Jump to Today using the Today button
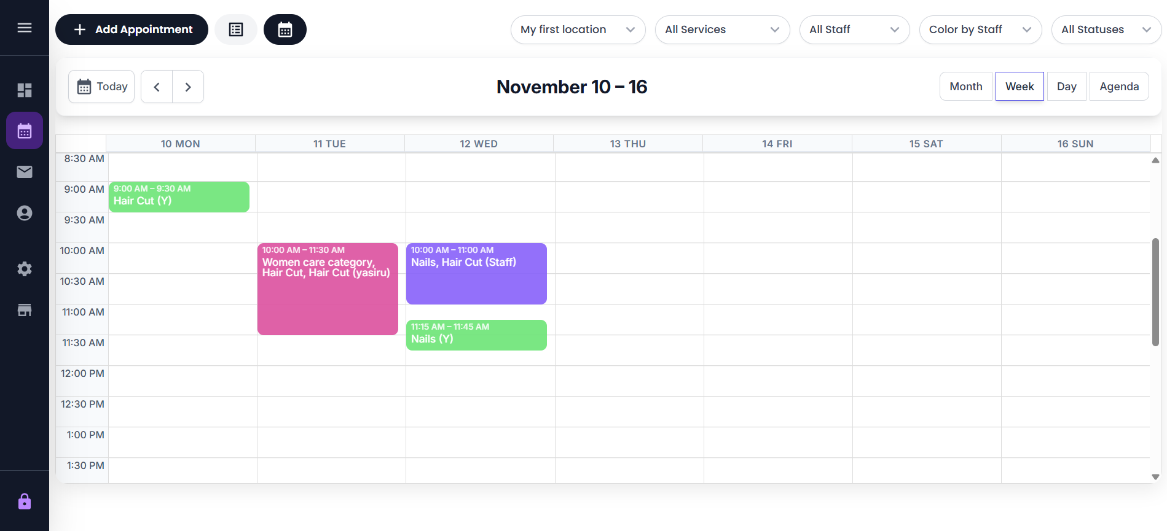Viewport: 1167px width, 531px height. click(x=101, y=86)
